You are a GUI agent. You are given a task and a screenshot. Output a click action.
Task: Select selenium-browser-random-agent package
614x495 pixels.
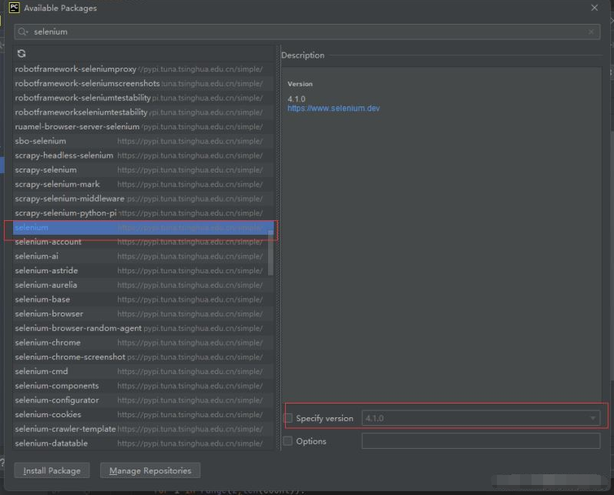[143, 328]
